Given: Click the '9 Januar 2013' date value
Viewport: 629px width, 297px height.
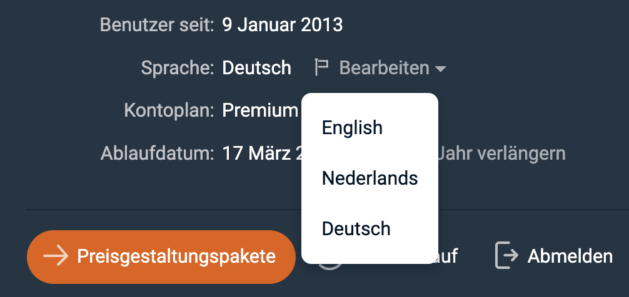Looking at the screenshot, I should pyautogui.click(x=282, y=25).
